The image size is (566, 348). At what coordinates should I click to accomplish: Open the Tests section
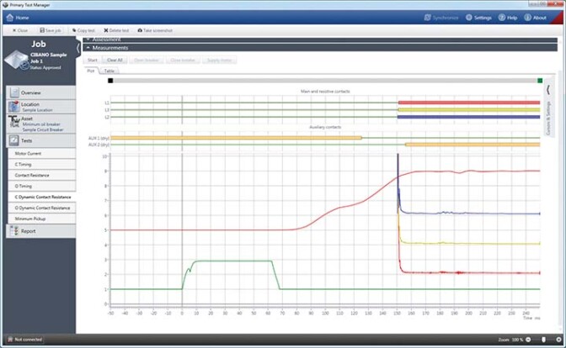(x=41, y=140)
